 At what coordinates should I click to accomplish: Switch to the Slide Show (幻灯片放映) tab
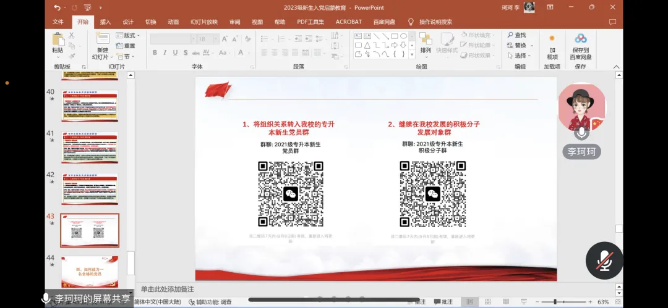[x=203, y=22]
